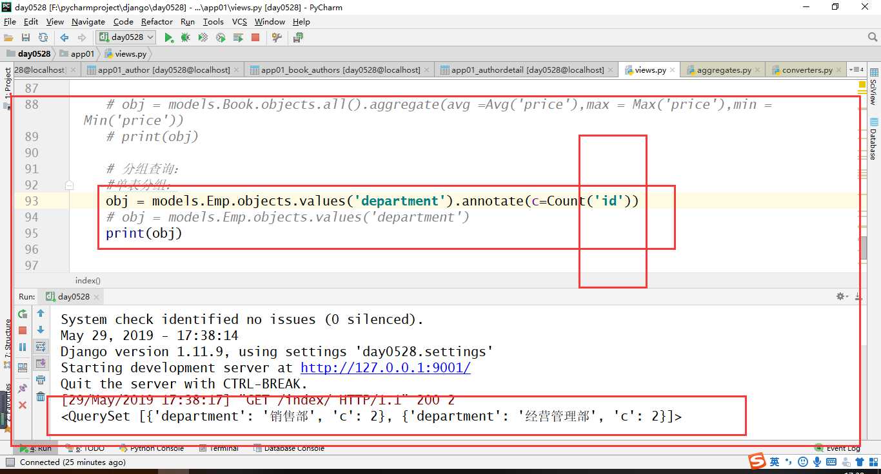Close the Run panel with the red X
The height and width of the screenshot is (474, 881).
23,405
